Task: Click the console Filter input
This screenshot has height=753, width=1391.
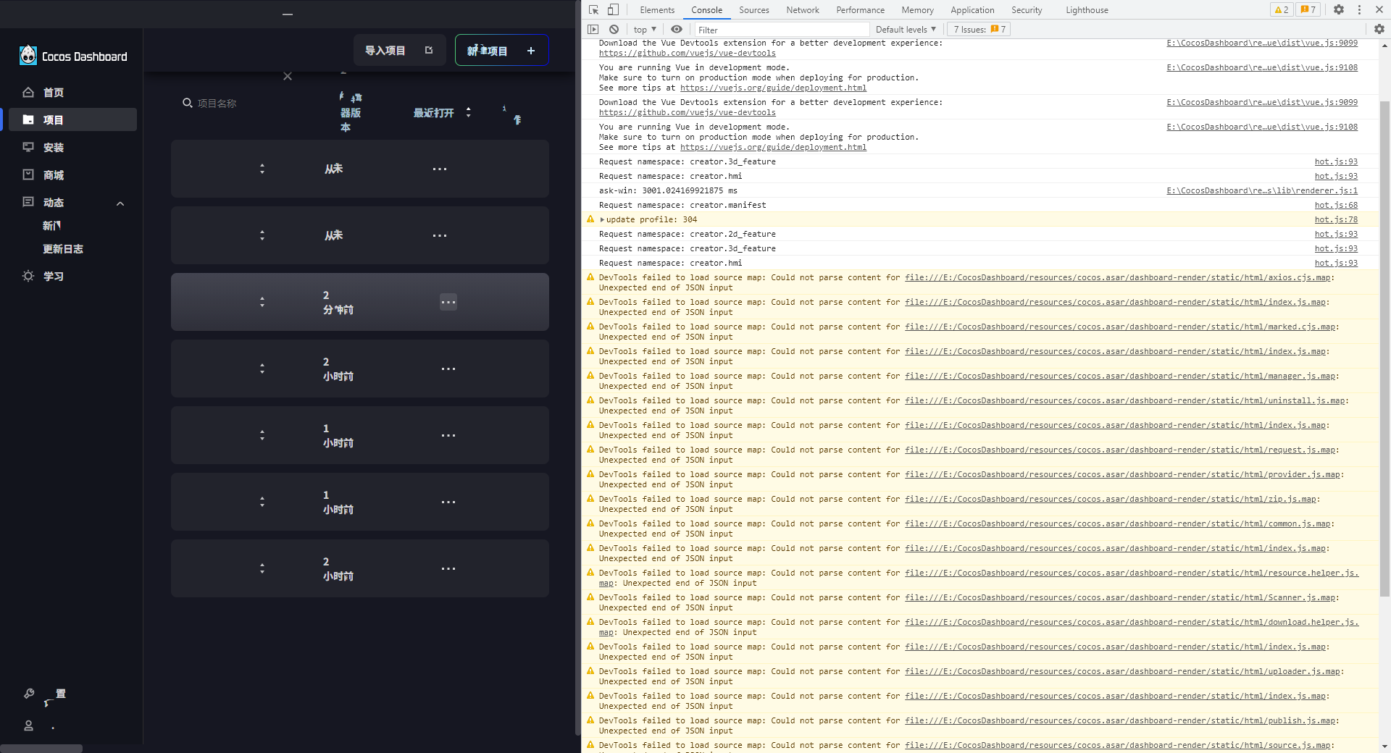Action: [x=782, y=29]
